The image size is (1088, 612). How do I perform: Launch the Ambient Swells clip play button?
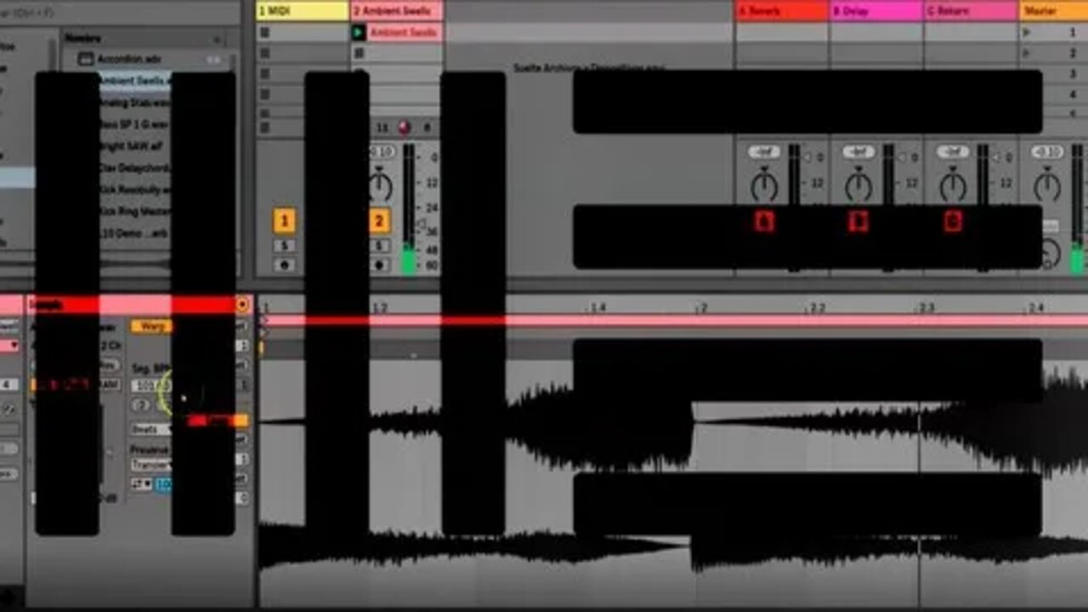pyautogui.click(x=359, y=32)
